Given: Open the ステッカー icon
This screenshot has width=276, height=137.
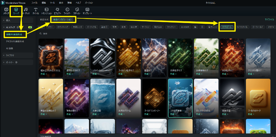Looking at the screenshot, I should click(77, 10).
